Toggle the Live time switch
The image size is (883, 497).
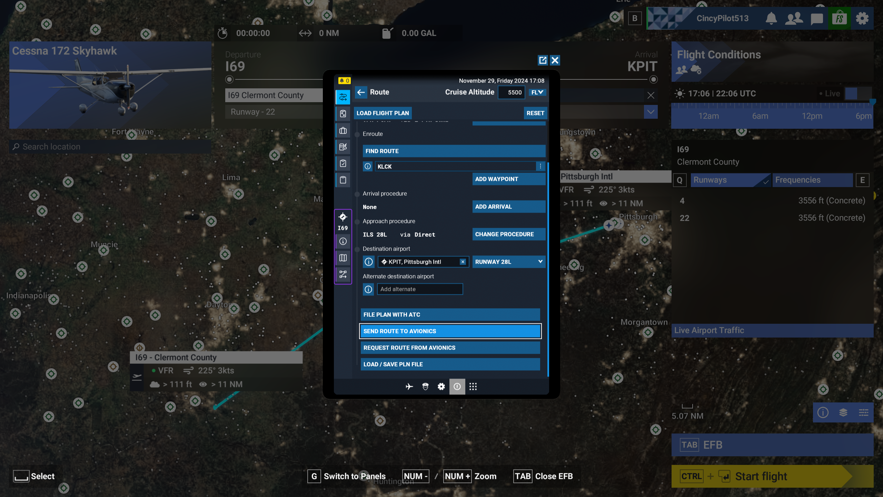pos(858,94)
